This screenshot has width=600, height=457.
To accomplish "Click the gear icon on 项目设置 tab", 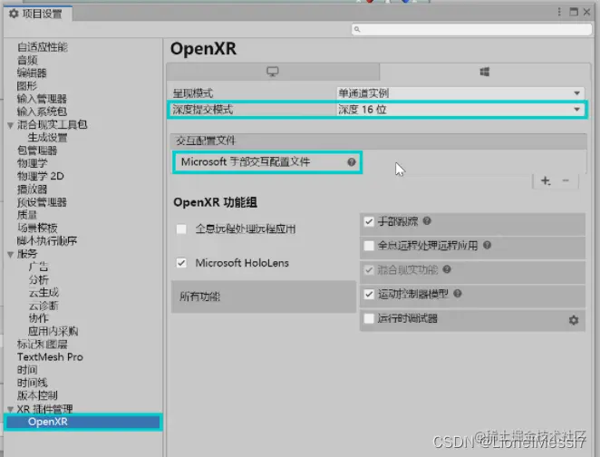I will coord(14,14).
